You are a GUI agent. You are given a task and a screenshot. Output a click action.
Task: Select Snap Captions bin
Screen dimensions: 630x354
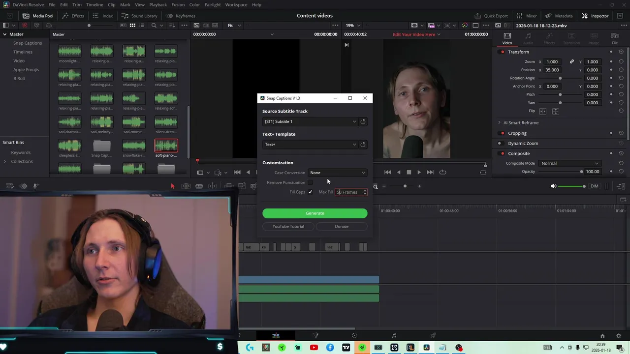pyautogui.click(x=28, y=43)
